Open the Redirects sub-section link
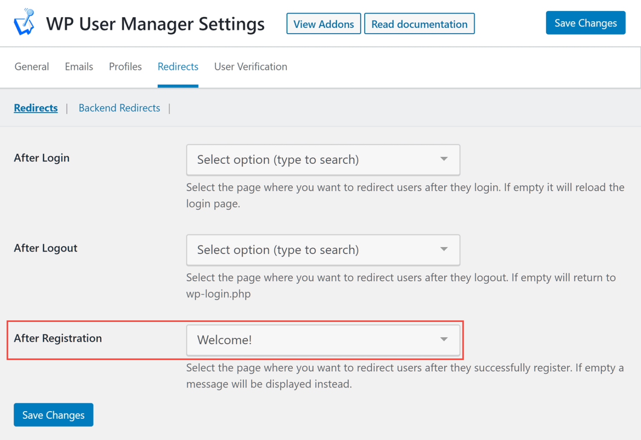This screenshot has height=440, width=641. 35,108
